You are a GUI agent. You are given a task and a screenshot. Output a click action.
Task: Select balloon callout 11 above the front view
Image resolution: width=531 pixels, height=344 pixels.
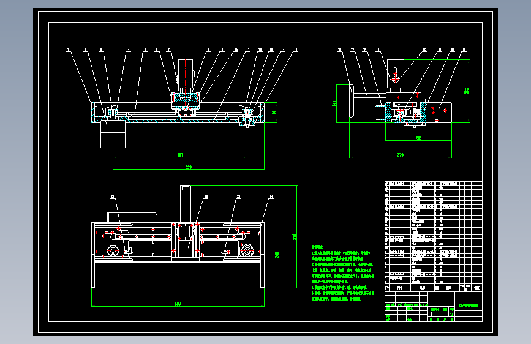(248, 50)
